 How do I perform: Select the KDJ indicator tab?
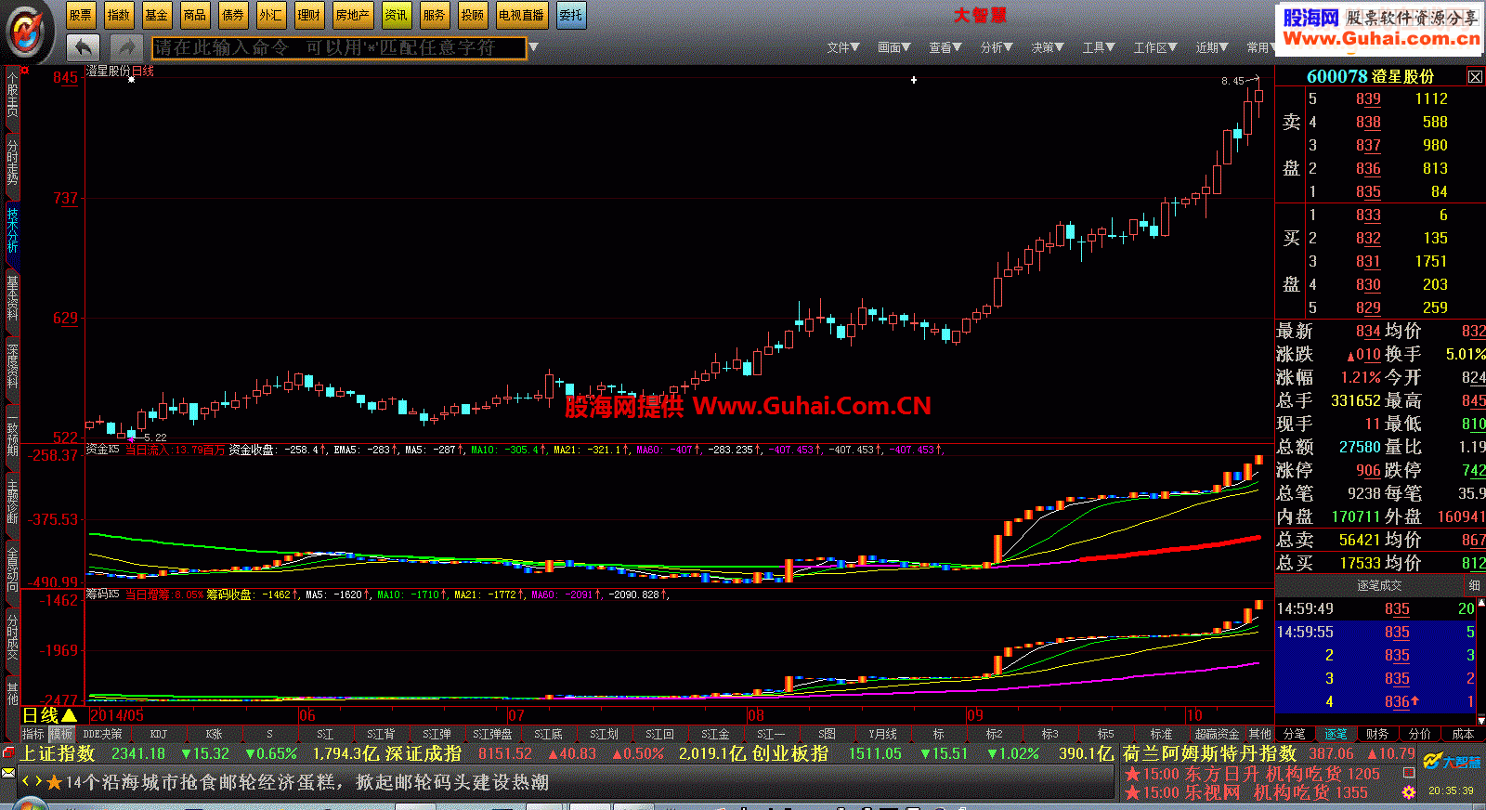(159, 734)
